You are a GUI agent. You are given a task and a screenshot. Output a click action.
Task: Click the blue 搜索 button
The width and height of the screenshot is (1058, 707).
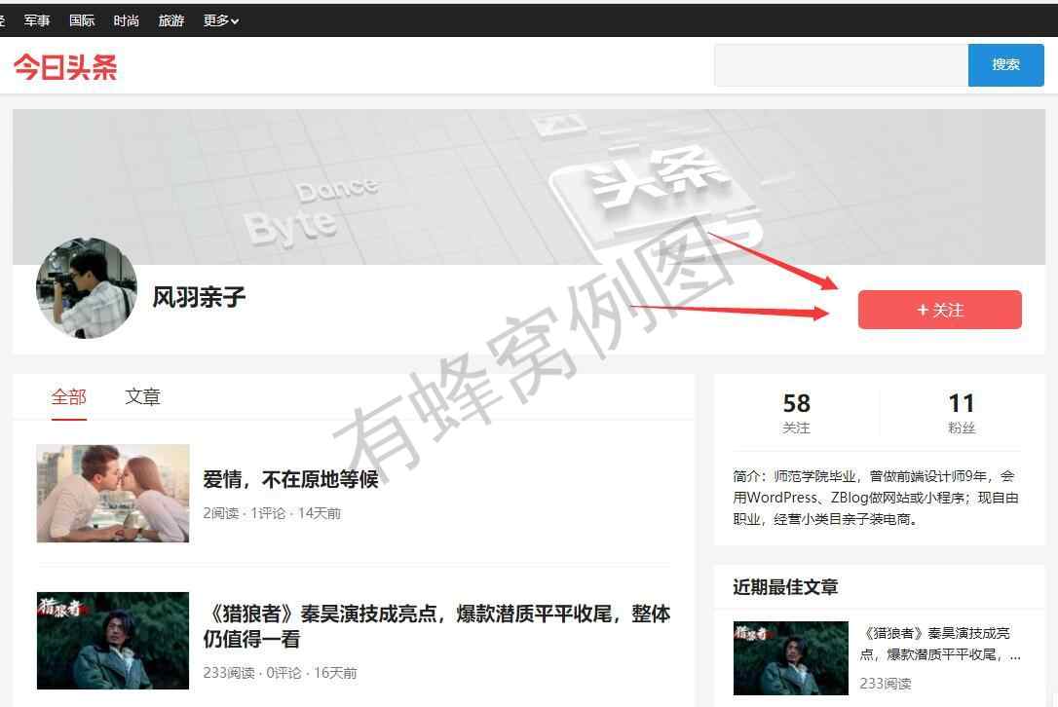(x=1006, y=65)
